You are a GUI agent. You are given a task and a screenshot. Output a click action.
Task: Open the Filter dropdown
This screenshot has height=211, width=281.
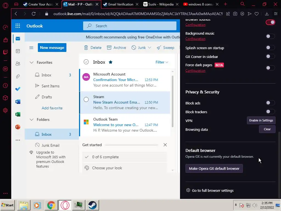(162, 62)
